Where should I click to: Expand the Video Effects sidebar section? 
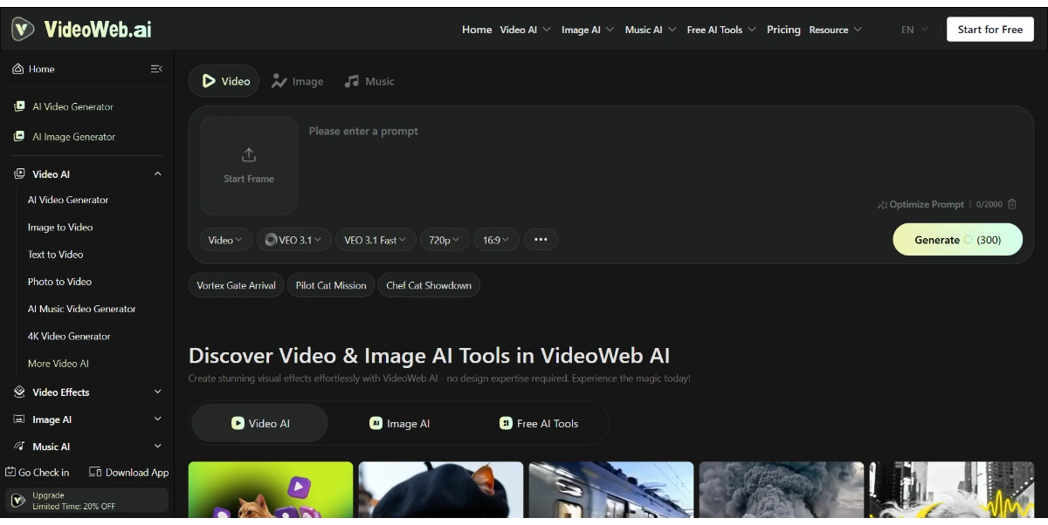(x=157, y=392)
